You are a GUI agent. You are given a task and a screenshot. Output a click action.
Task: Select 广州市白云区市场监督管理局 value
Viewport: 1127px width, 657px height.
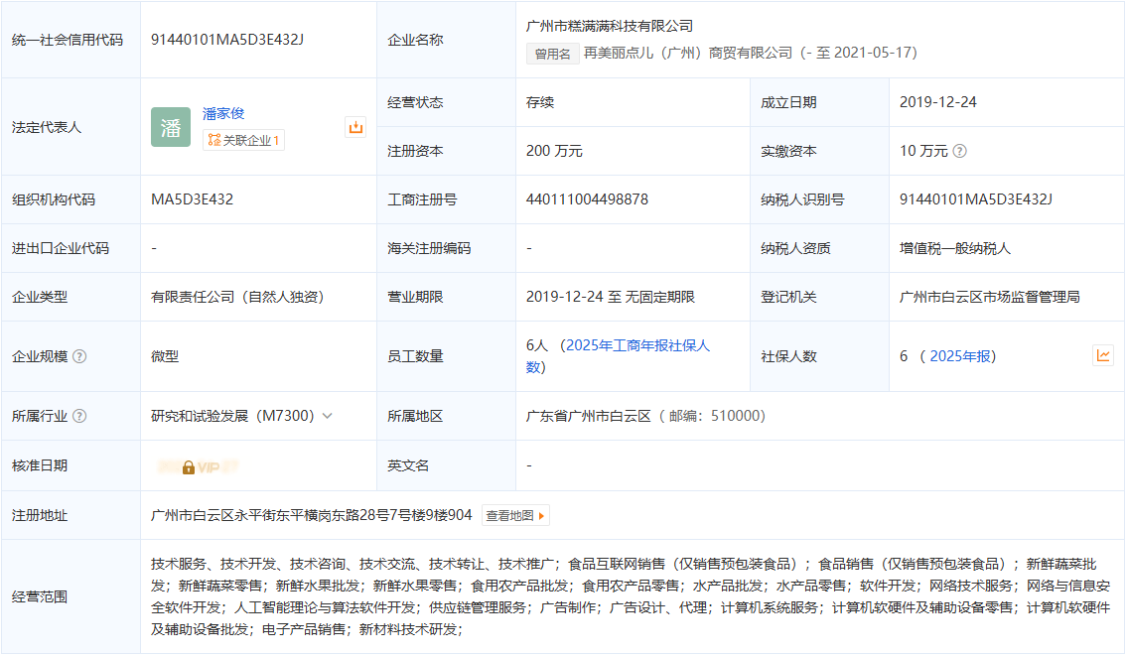coord(990,297)
